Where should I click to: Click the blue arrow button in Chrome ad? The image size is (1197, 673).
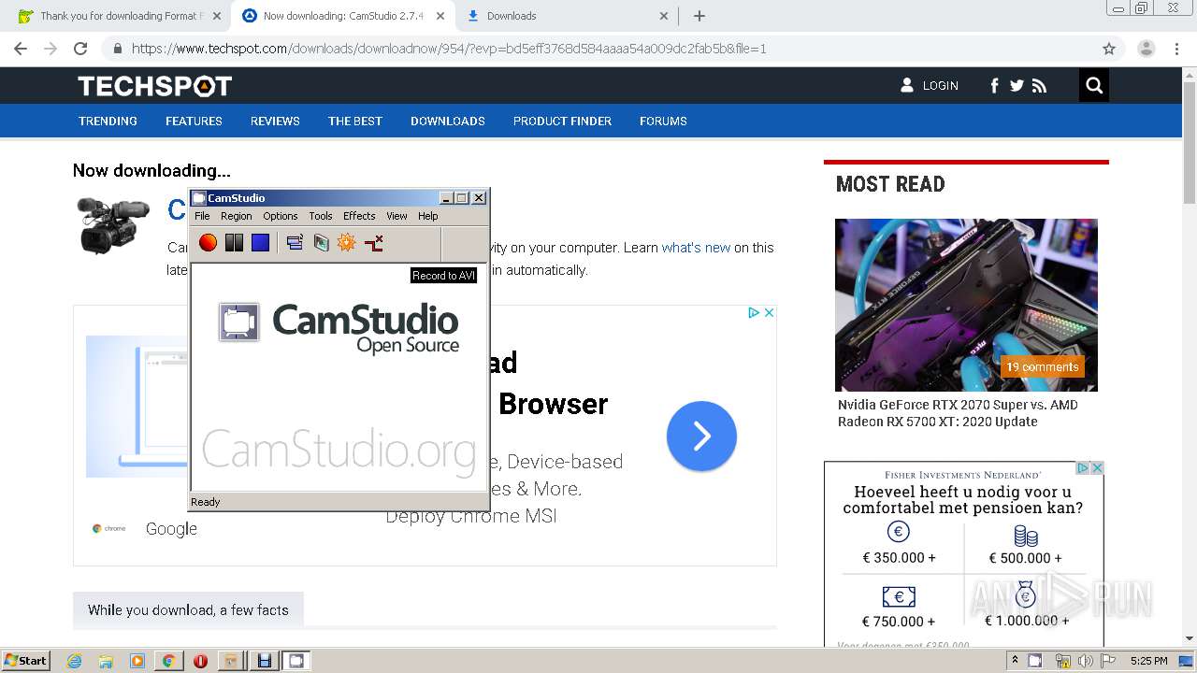tap(701, 437)
